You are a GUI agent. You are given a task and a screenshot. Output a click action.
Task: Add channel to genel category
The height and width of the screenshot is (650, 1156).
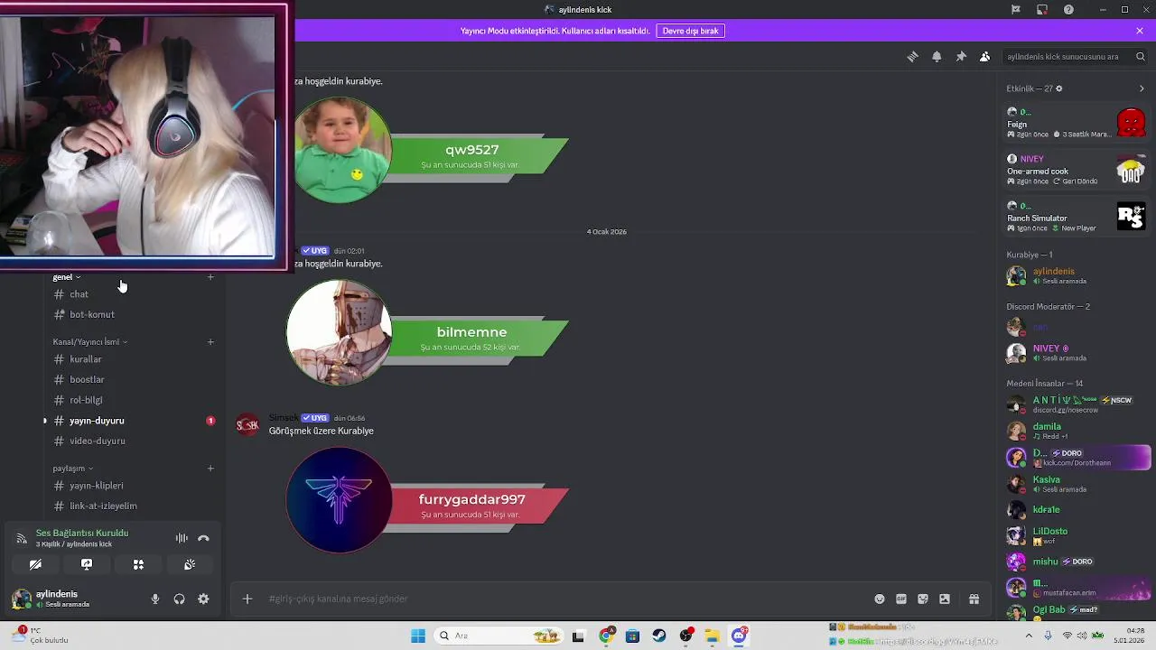(210, 277)
